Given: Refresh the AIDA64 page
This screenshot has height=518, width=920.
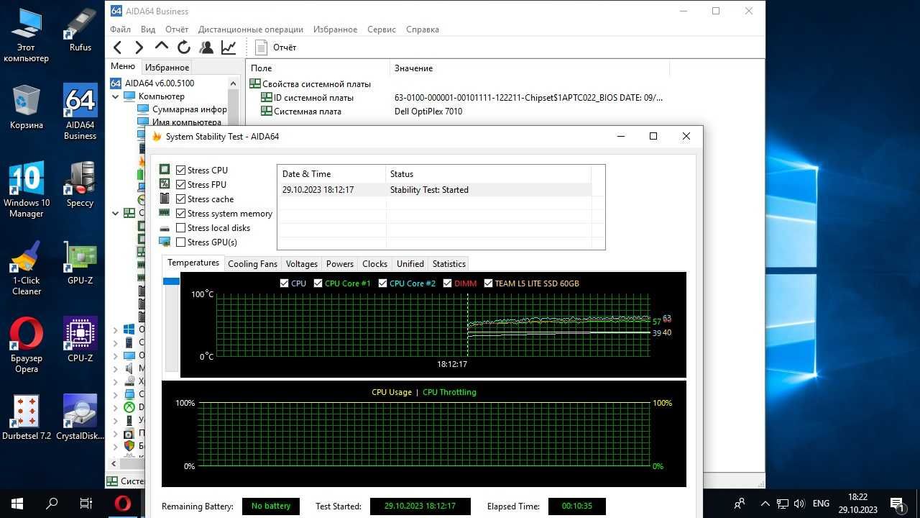Looking at the screenshot, I should [x=184, y=47].
